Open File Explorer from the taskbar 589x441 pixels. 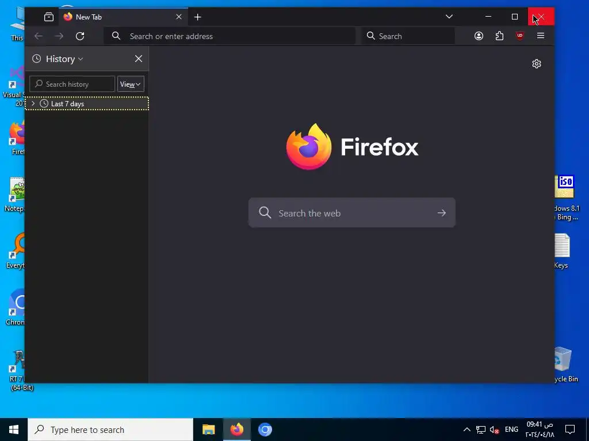point(208,430)
